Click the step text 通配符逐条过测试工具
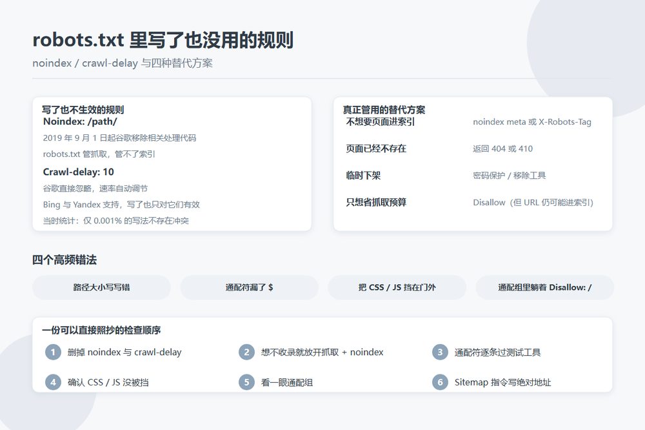The width and height of the screenshot is (645, 430). pos(498,352)
